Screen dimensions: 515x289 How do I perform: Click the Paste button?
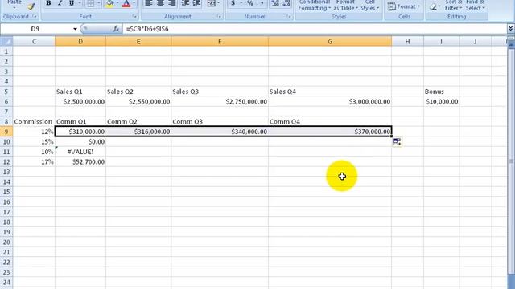14,4
